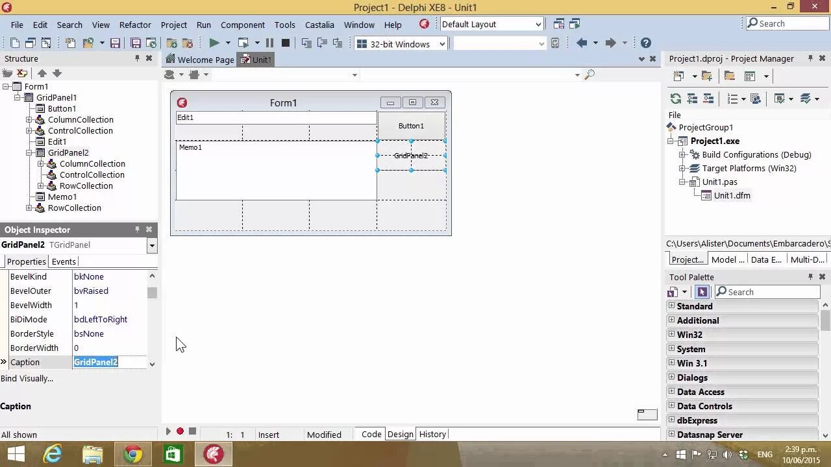Open the Castalia menu
The height and width of the screenshot is (467, 831).
[x=319, y=25]
